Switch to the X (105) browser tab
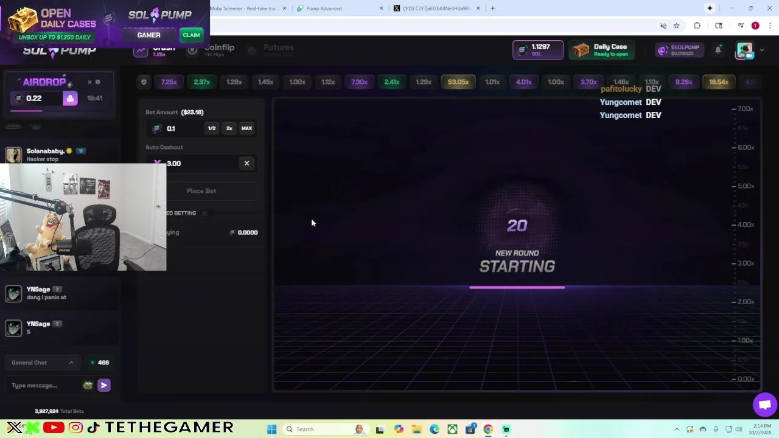 point(436,9)
